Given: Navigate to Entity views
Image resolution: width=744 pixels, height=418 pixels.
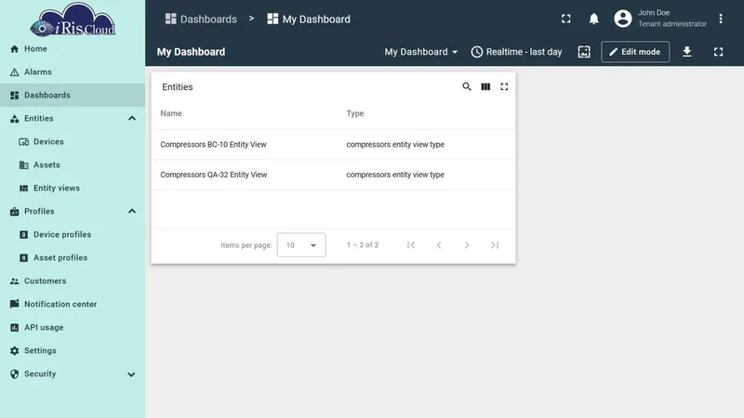Looking at the screenshot, I should coord(73,189).
